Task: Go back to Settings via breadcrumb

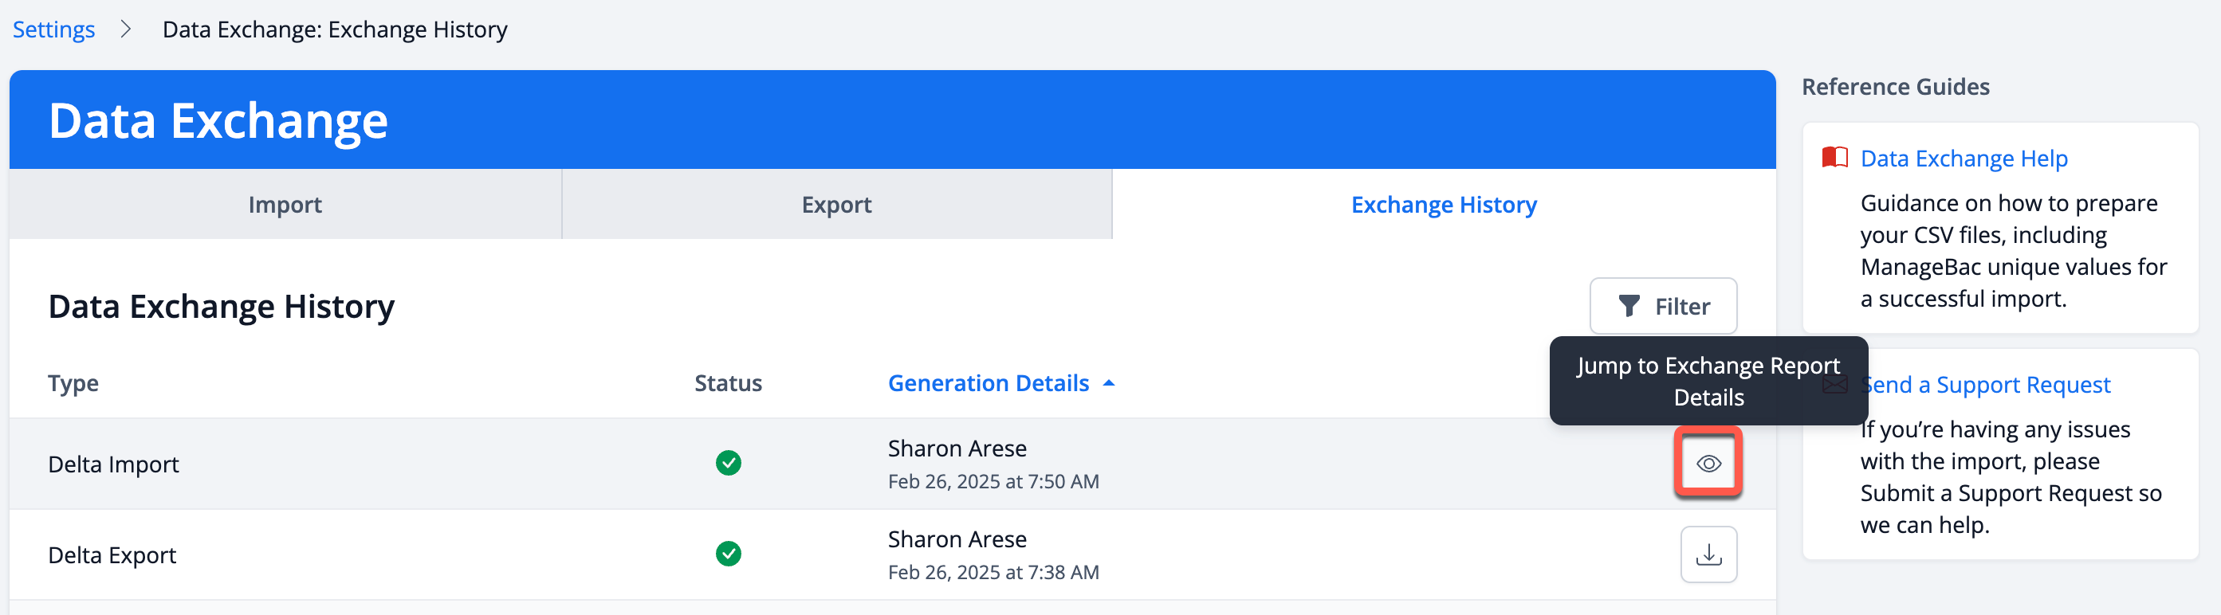Action: point(53,29)
